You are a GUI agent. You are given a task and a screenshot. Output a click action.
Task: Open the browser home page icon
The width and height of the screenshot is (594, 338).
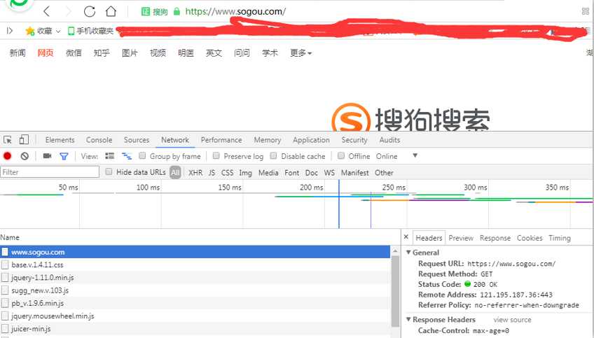pyautogui.click(x=111, y=11)
